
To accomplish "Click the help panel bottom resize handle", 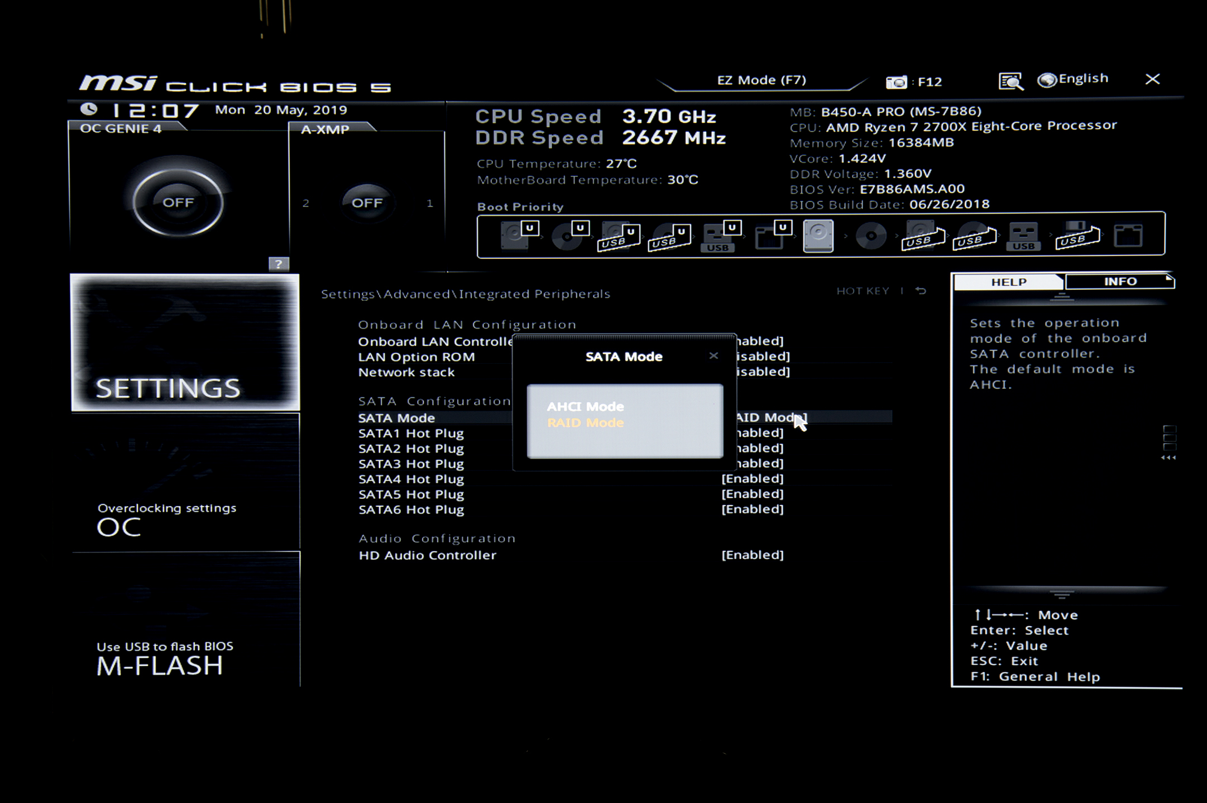I will [x=1062, y=594].
